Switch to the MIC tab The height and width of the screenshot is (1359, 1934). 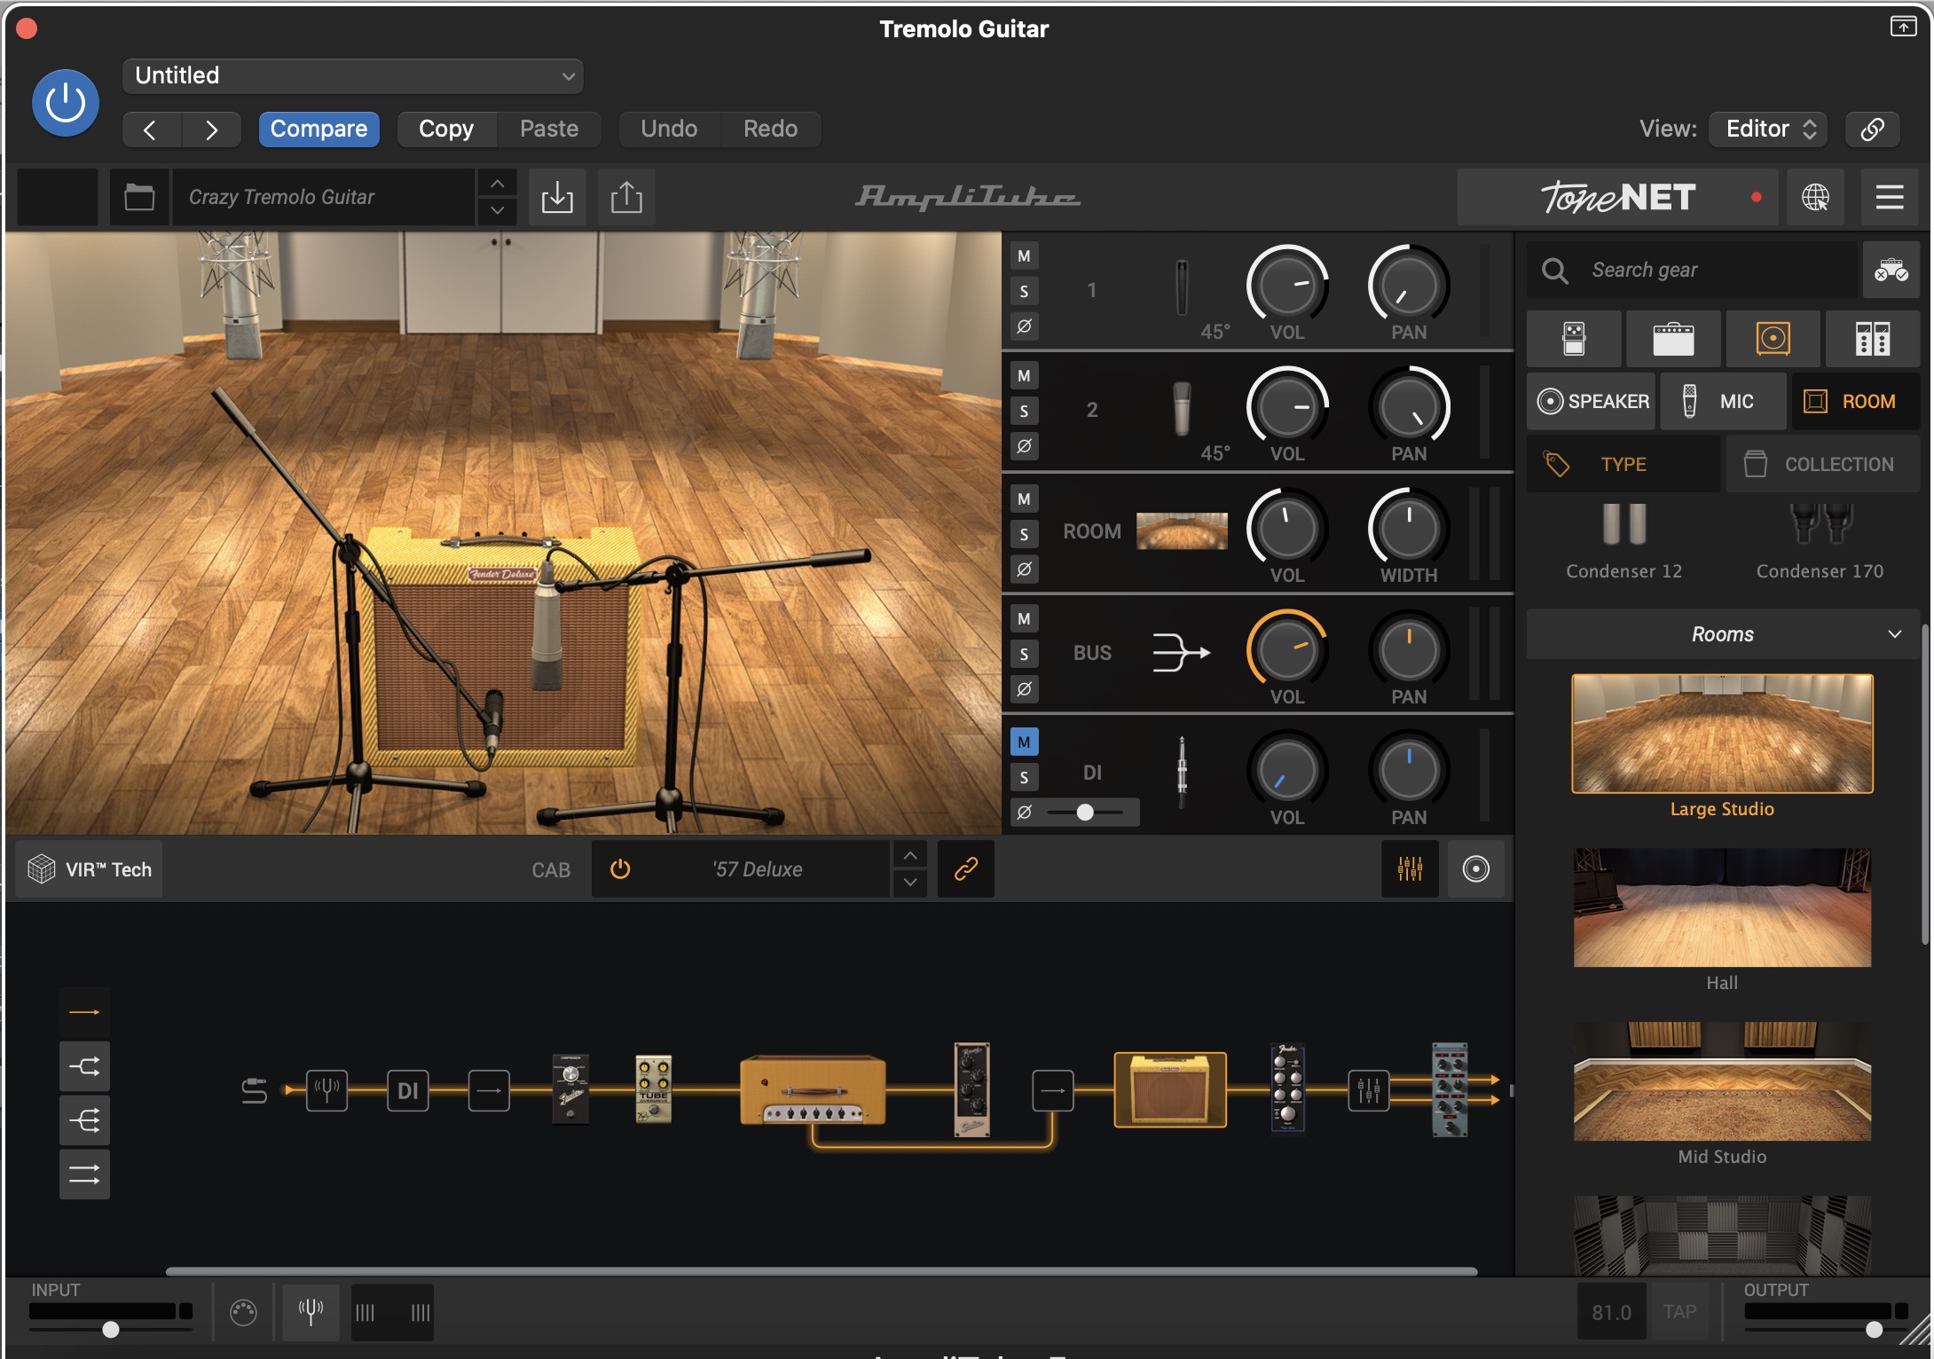click(1723, 401)
